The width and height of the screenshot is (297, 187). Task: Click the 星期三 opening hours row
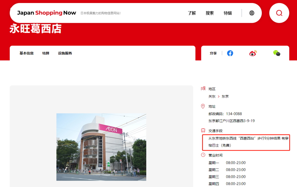(227, 177)
